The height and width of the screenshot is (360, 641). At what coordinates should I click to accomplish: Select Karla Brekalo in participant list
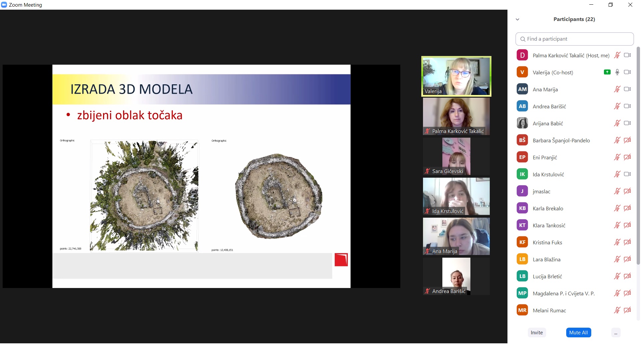click(x=548, y=208)
